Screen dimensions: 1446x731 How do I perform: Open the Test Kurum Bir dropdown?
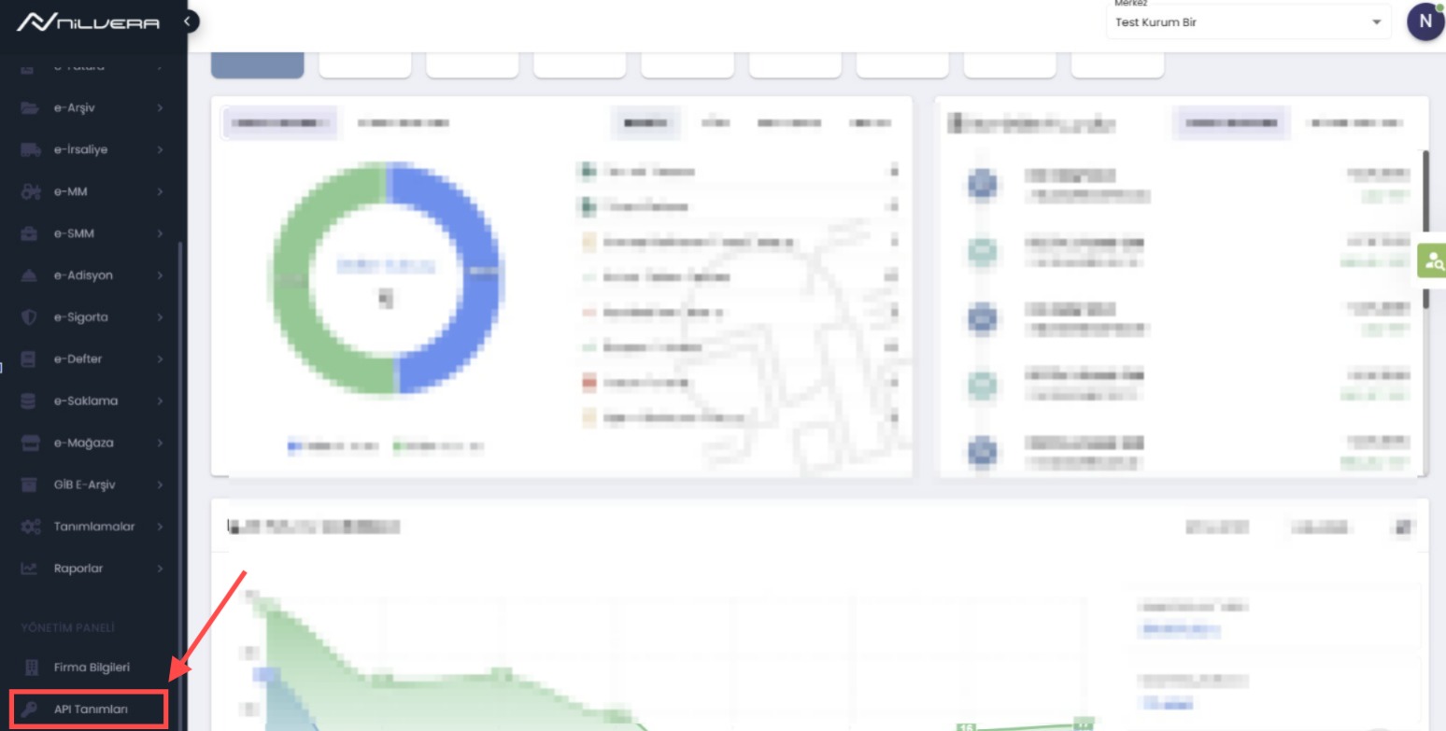point(1247,22)
